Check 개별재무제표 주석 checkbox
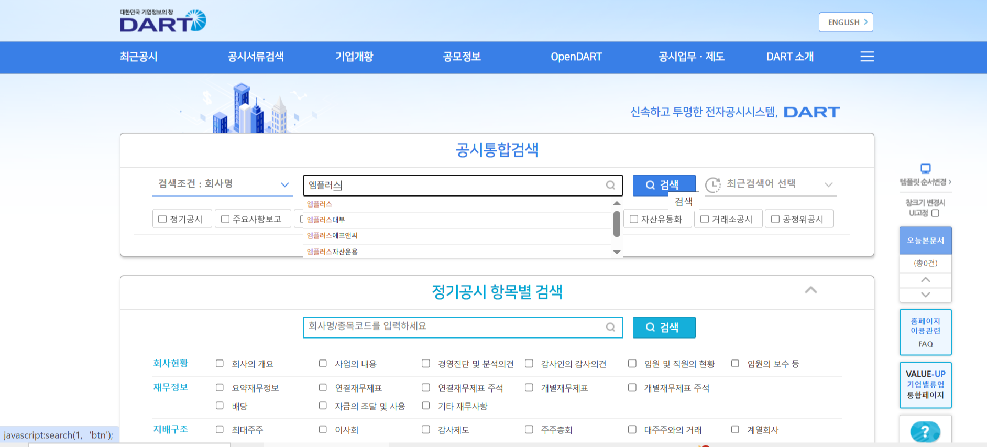 pos(632,387)
